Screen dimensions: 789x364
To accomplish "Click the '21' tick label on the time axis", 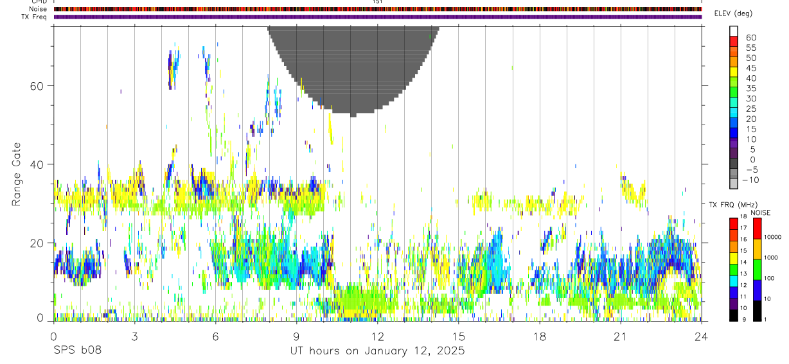I will (x=621, y=336).
